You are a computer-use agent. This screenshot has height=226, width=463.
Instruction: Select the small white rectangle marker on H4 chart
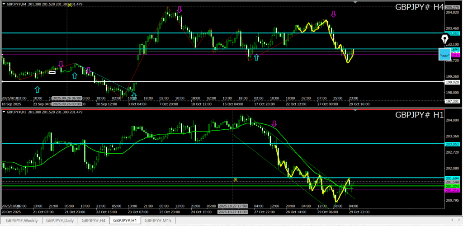(x=52, y=72)
